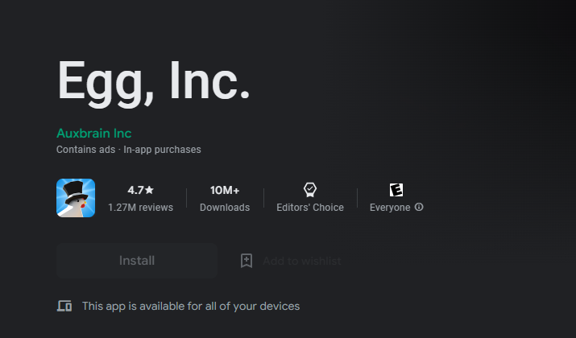The height and width of the screenshot is (338, 576).
Task: Click 'This app is available for all of your devices'
Action: pyautogui.click(x=191, y=306)
